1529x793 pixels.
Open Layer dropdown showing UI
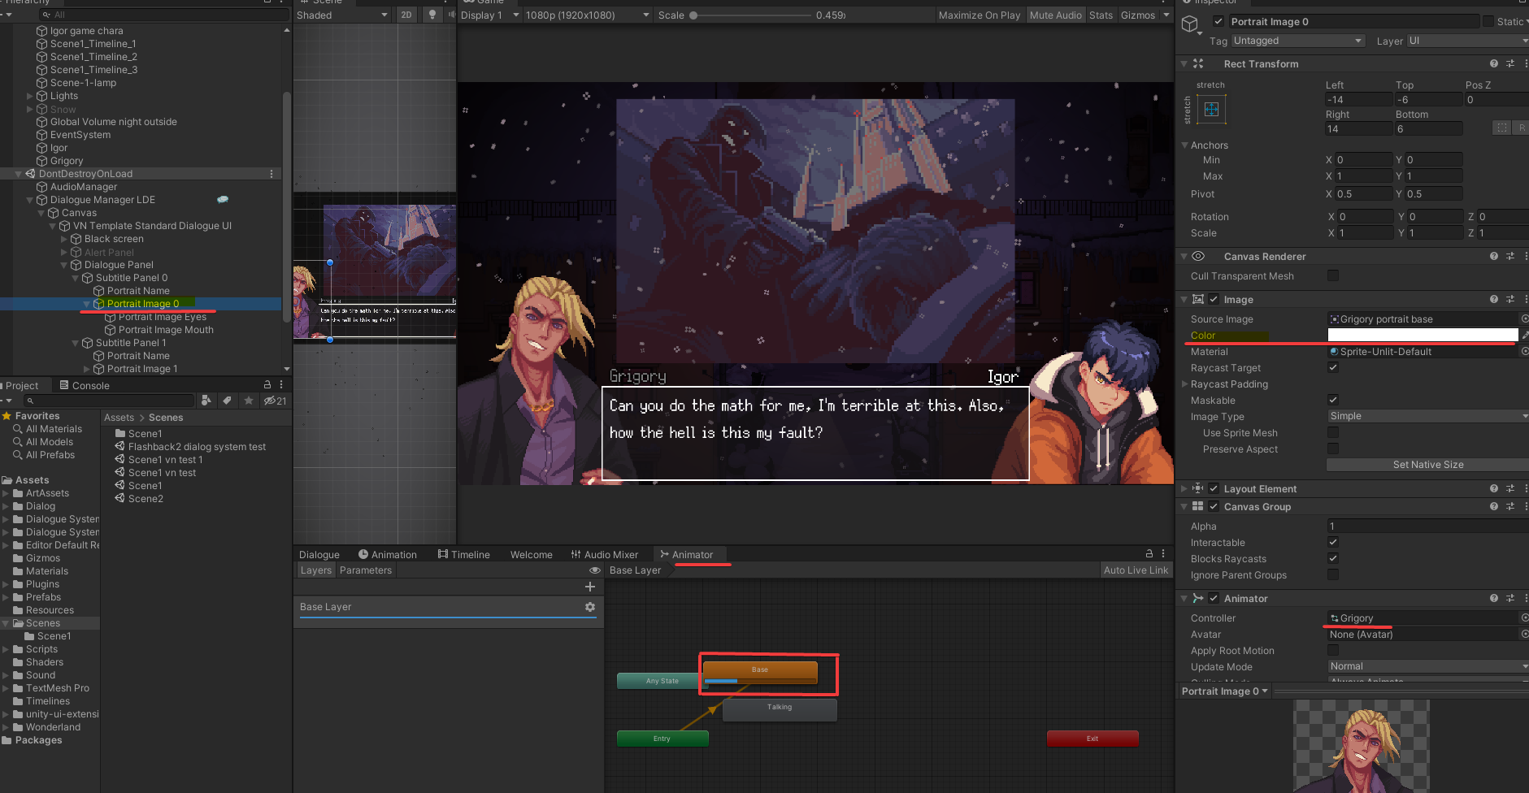click(1467, 41)
